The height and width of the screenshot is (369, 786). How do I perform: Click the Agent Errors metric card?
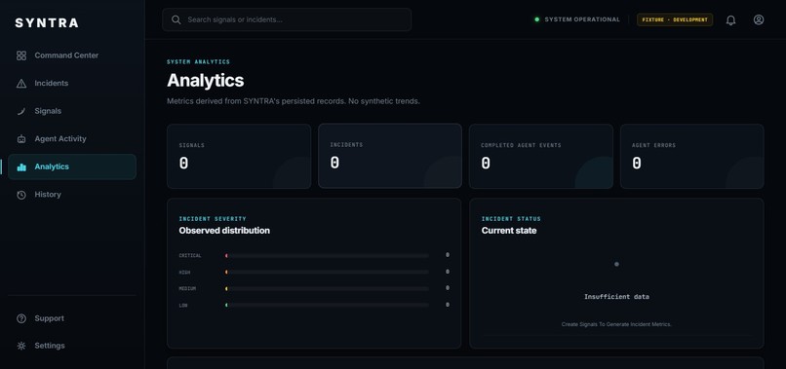click(x=691, y=156)
